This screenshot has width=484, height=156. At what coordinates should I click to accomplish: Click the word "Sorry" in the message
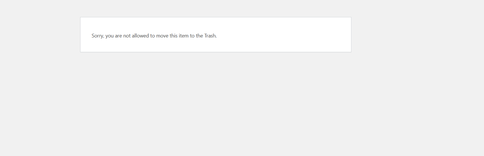97,36
